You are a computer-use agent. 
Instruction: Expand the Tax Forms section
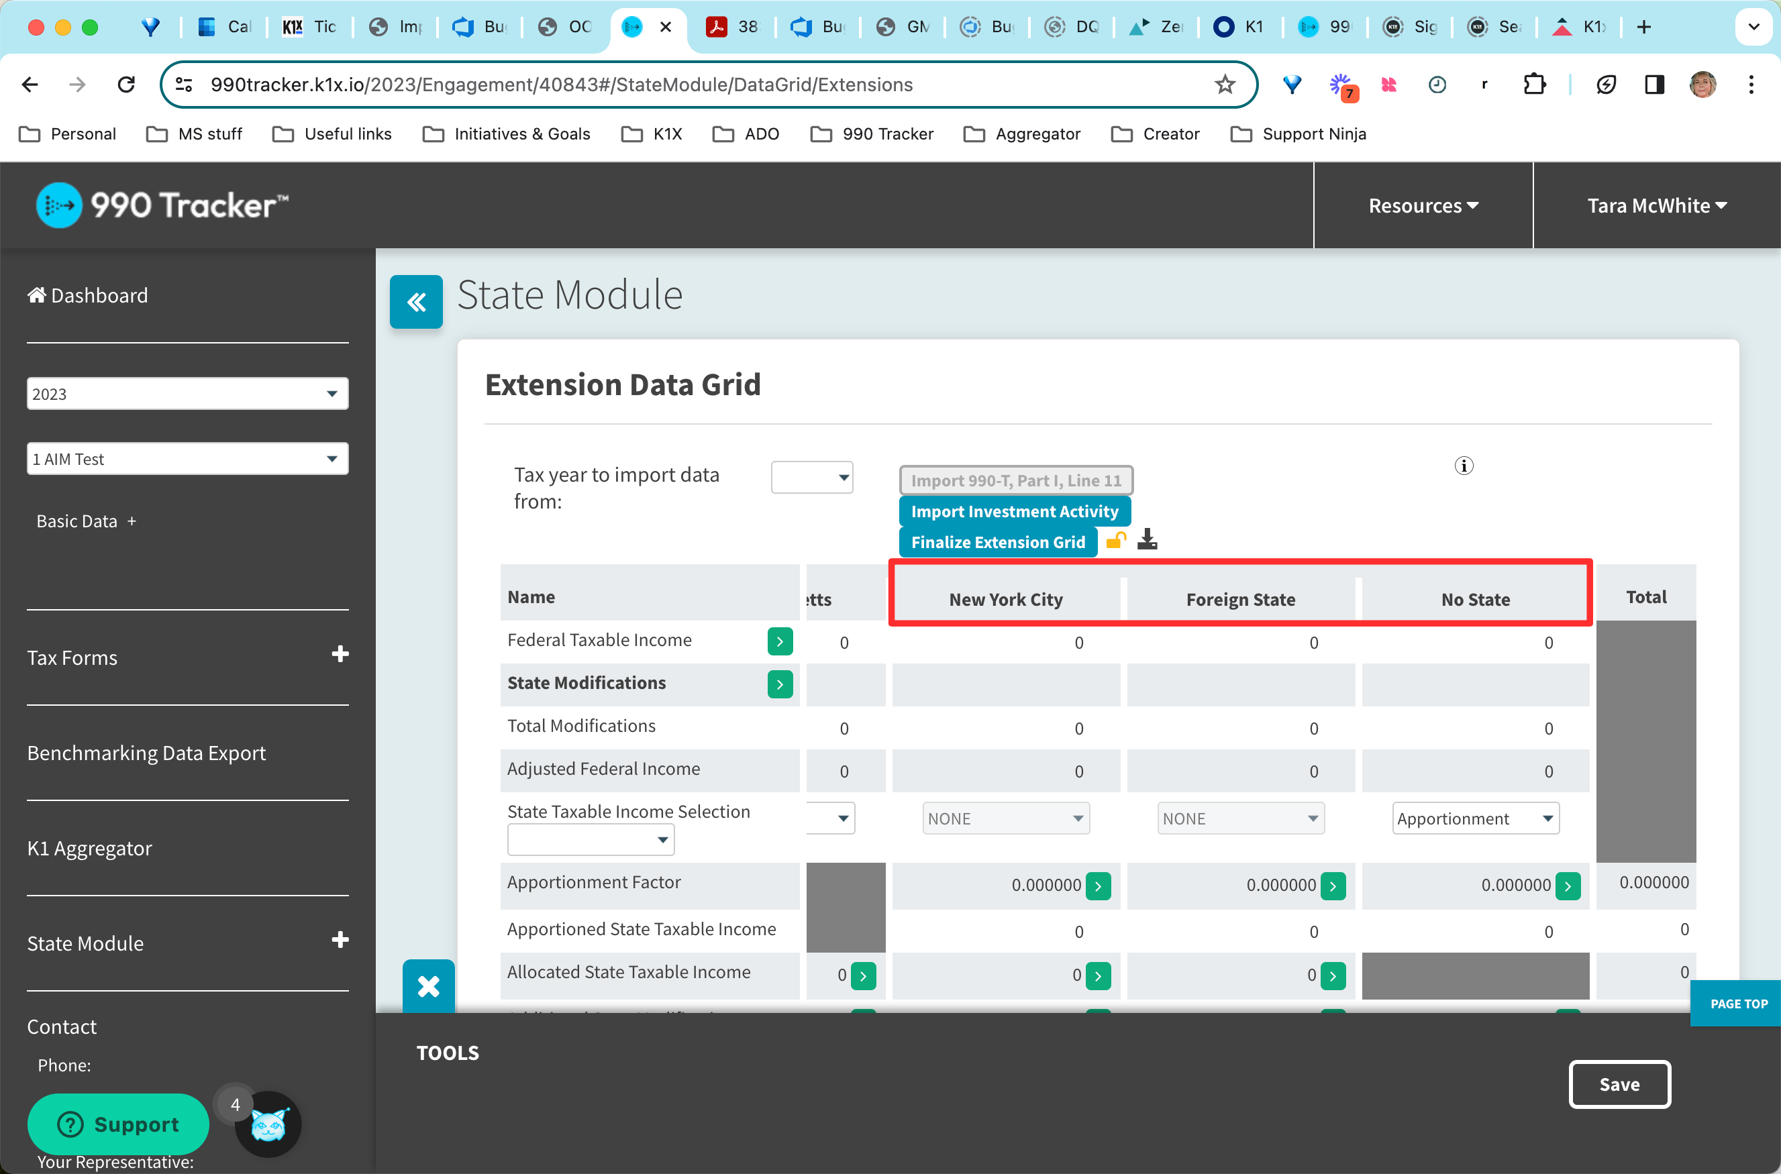coord(340,654)
